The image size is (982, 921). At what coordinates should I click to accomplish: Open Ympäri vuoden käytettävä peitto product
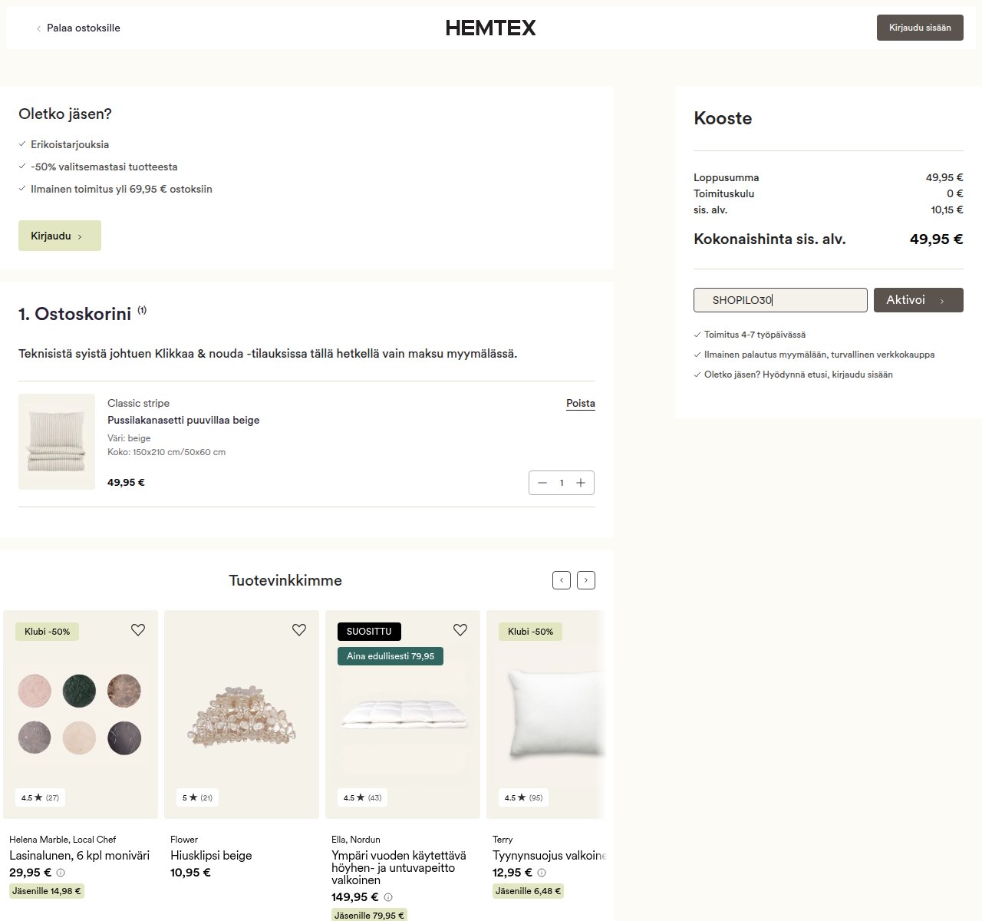399,868
